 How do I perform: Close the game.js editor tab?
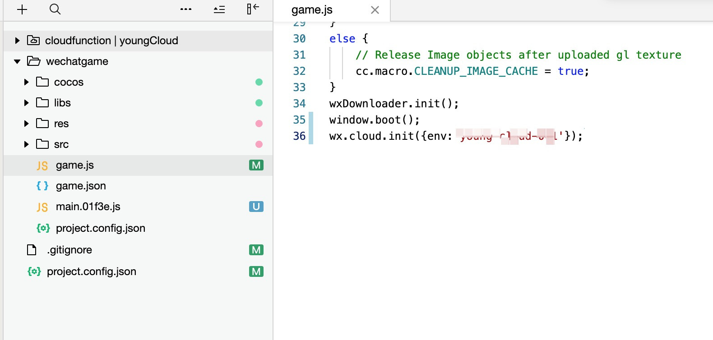(x=375, y=10)
